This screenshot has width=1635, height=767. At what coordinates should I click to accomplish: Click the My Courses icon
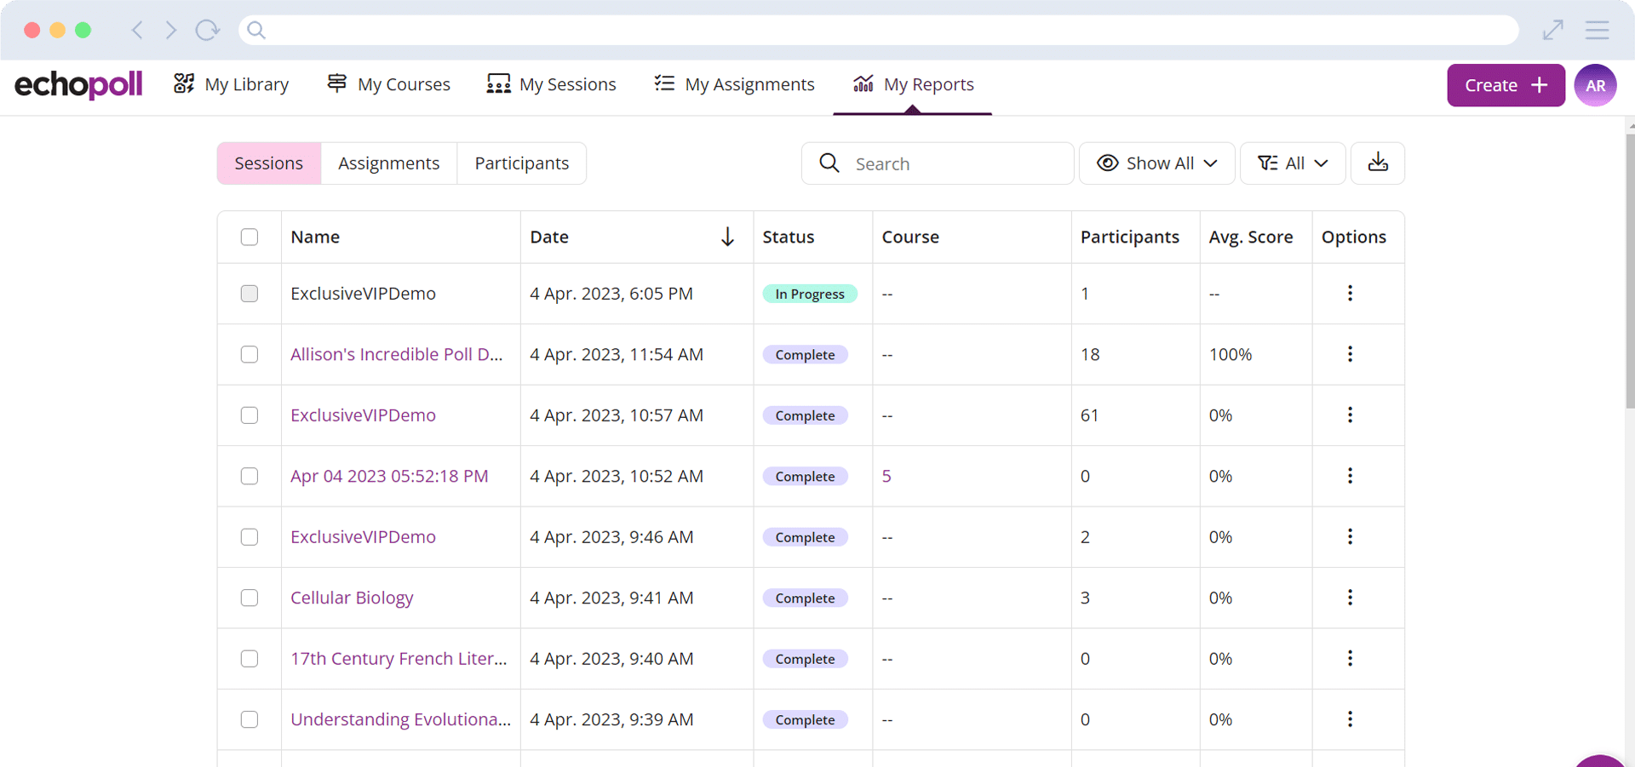pos(337,83)
